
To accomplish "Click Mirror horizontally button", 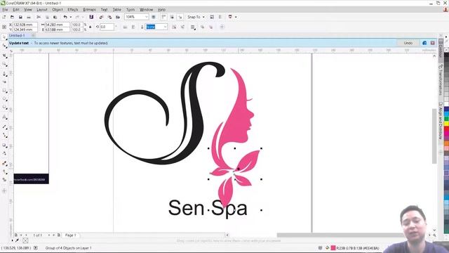I will tap(125, 27).
